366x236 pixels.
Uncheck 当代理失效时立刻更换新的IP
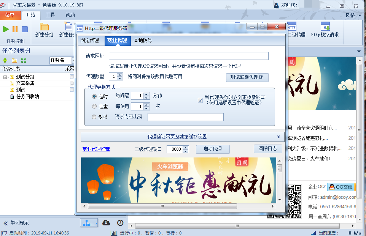coord(200,100)
